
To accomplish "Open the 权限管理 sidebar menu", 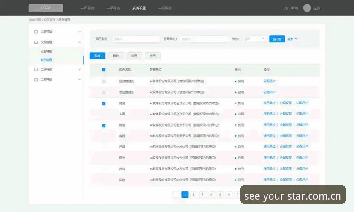I will point(46,42).
